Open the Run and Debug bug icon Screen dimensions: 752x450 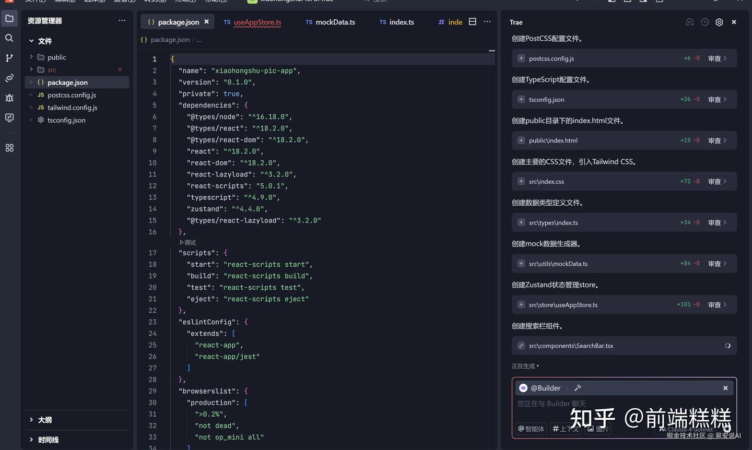(9, 98)
